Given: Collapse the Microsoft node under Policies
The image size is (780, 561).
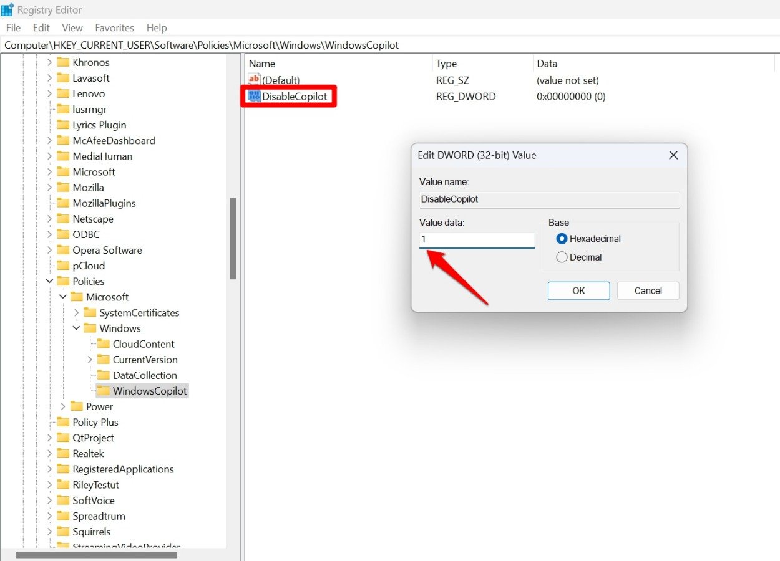Looking at the screenshot, I should click(63, 297).
